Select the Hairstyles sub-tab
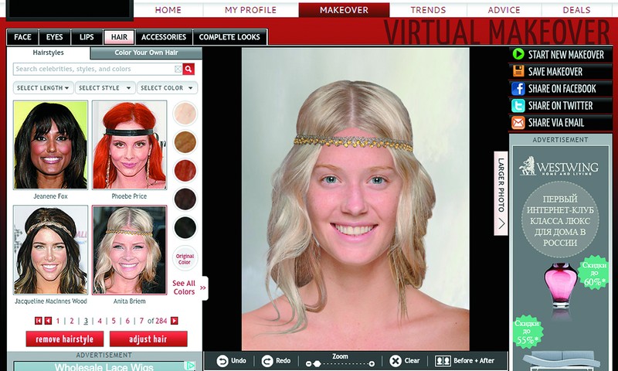 point(48,53)
